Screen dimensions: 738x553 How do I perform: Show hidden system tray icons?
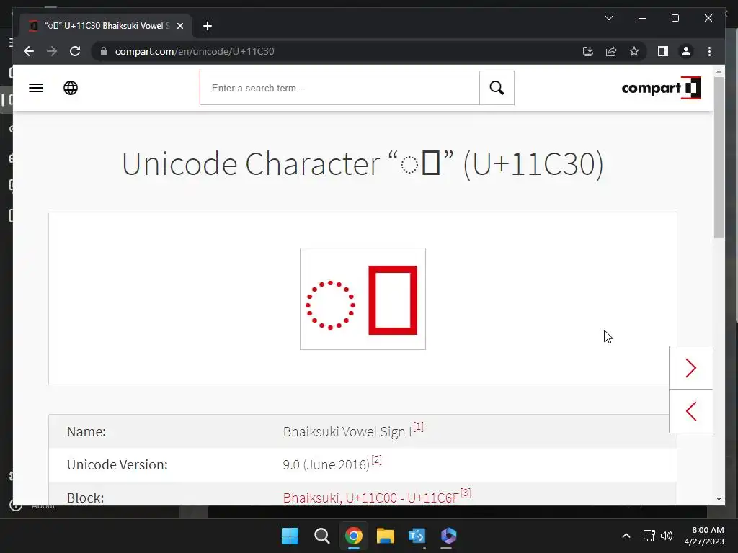626,536
